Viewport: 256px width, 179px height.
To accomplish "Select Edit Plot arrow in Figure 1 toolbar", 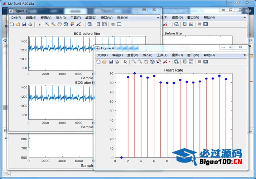I will coord(39,24).
